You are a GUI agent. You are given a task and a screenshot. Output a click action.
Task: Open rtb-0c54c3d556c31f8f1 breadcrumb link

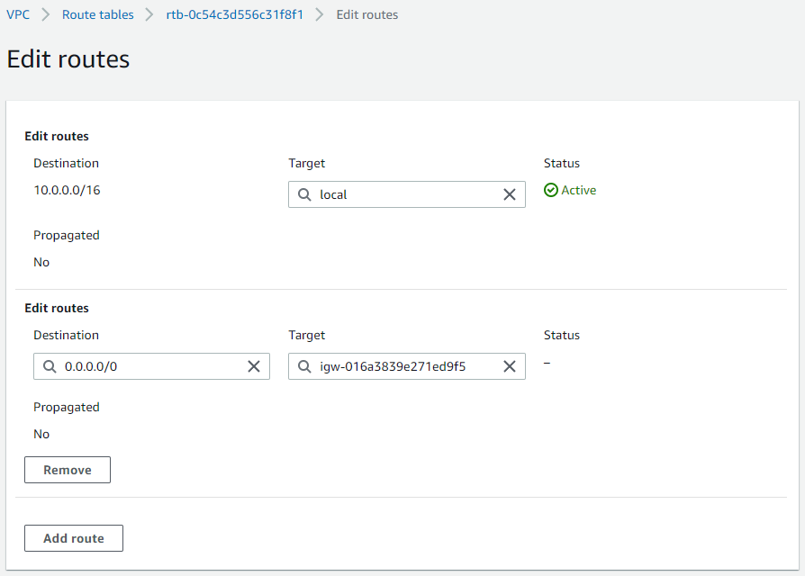click(235, 14)
